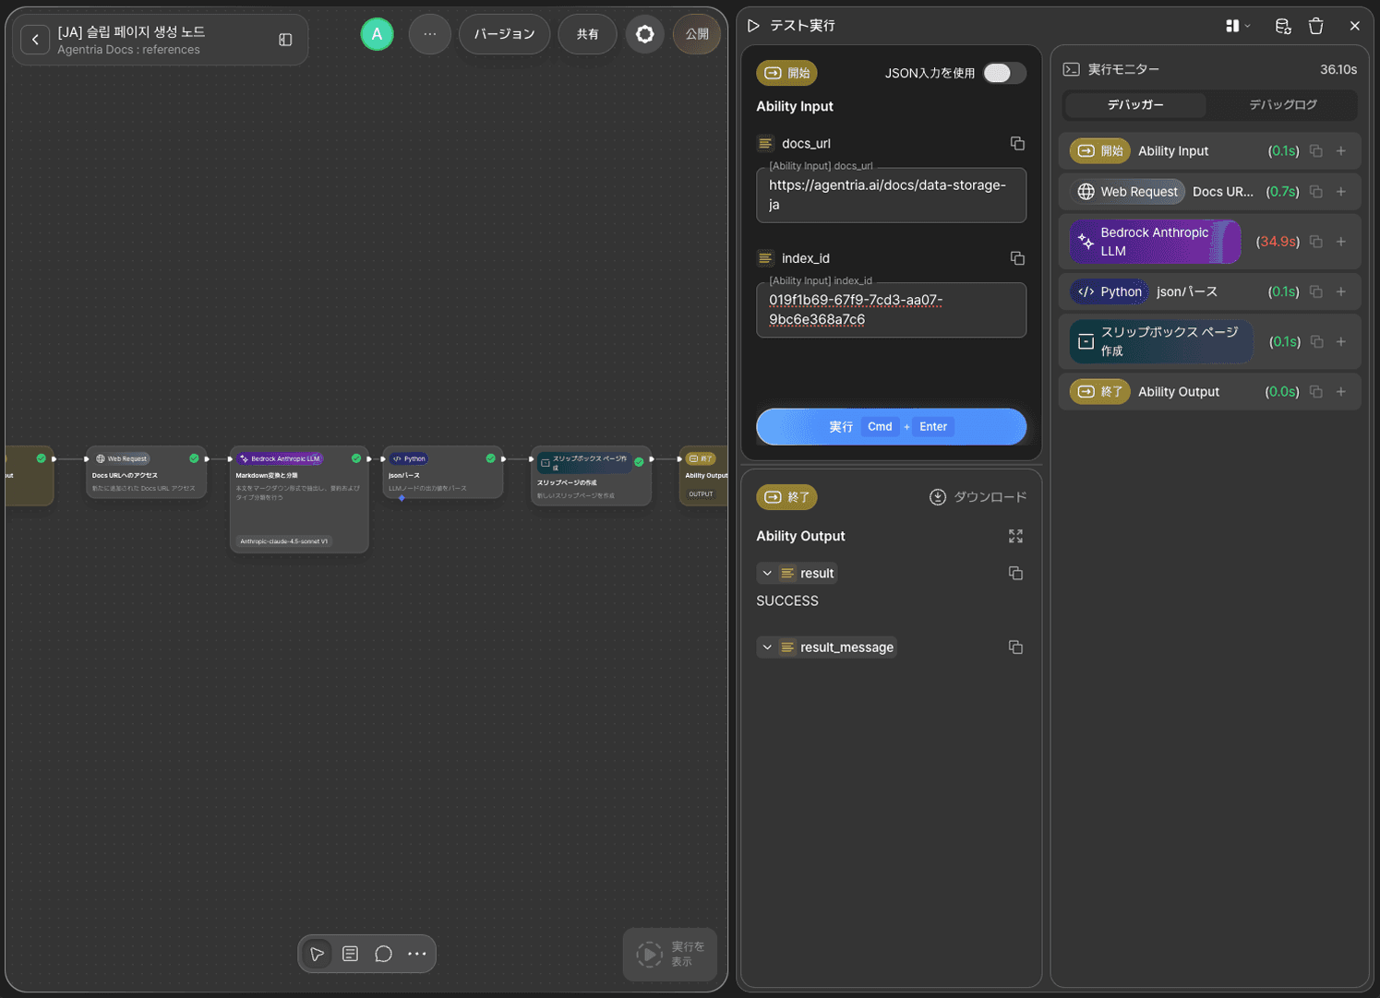Expand Ability Output to fullscreen

tap(1015, 536)
